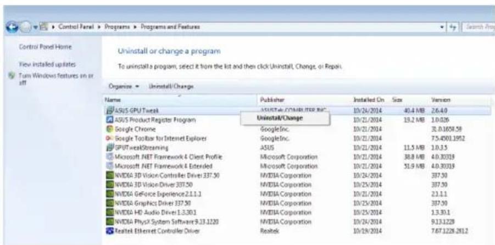Sort by the Version column header

(x=460, y=100)
